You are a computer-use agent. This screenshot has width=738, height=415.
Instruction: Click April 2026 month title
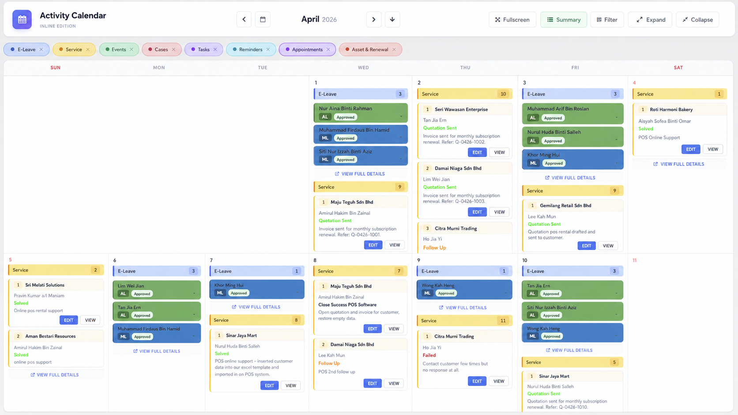pos(319,19)
